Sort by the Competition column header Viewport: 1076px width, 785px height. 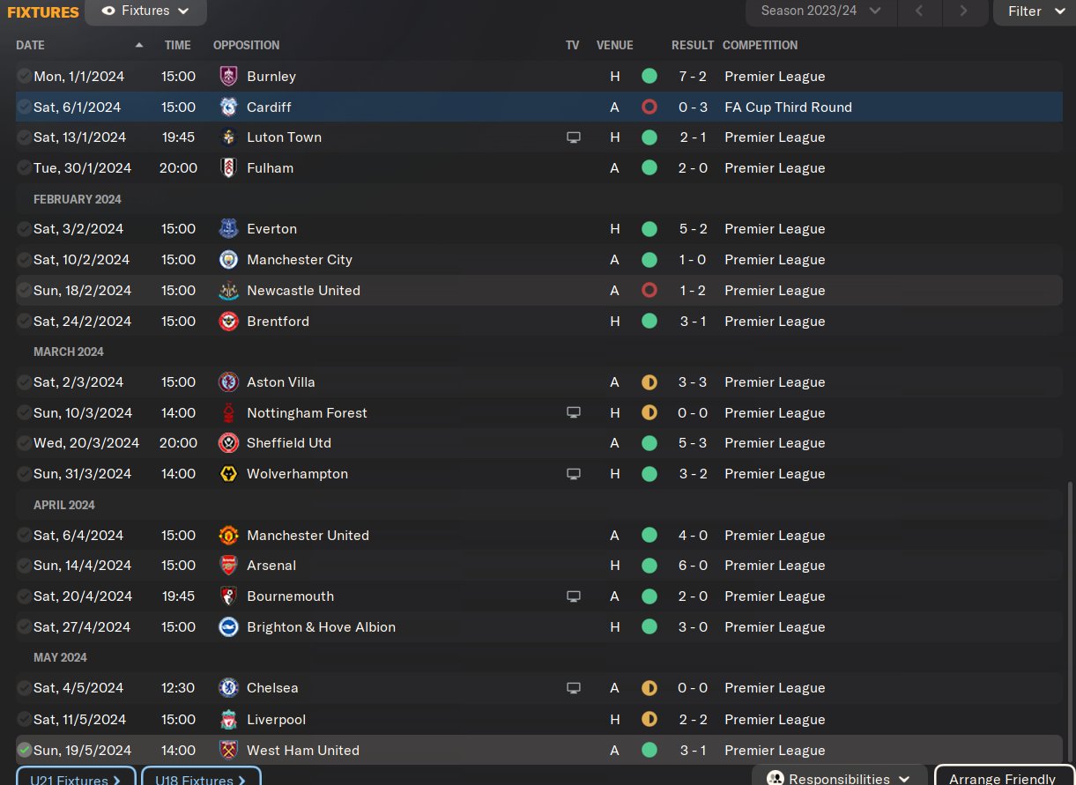(x=760, y=45)
